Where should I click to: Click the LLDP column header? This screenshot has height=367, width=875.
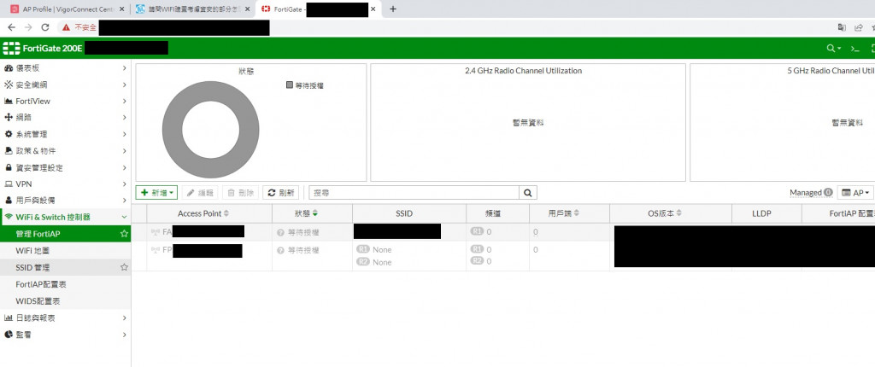(x=766, y=213)
